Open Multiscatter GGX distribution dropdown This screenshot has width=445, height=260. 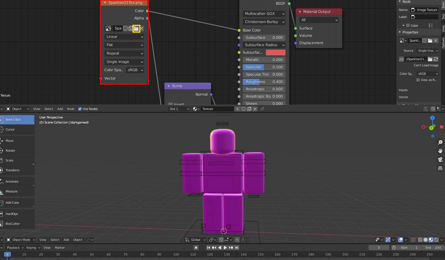point(264,14)
